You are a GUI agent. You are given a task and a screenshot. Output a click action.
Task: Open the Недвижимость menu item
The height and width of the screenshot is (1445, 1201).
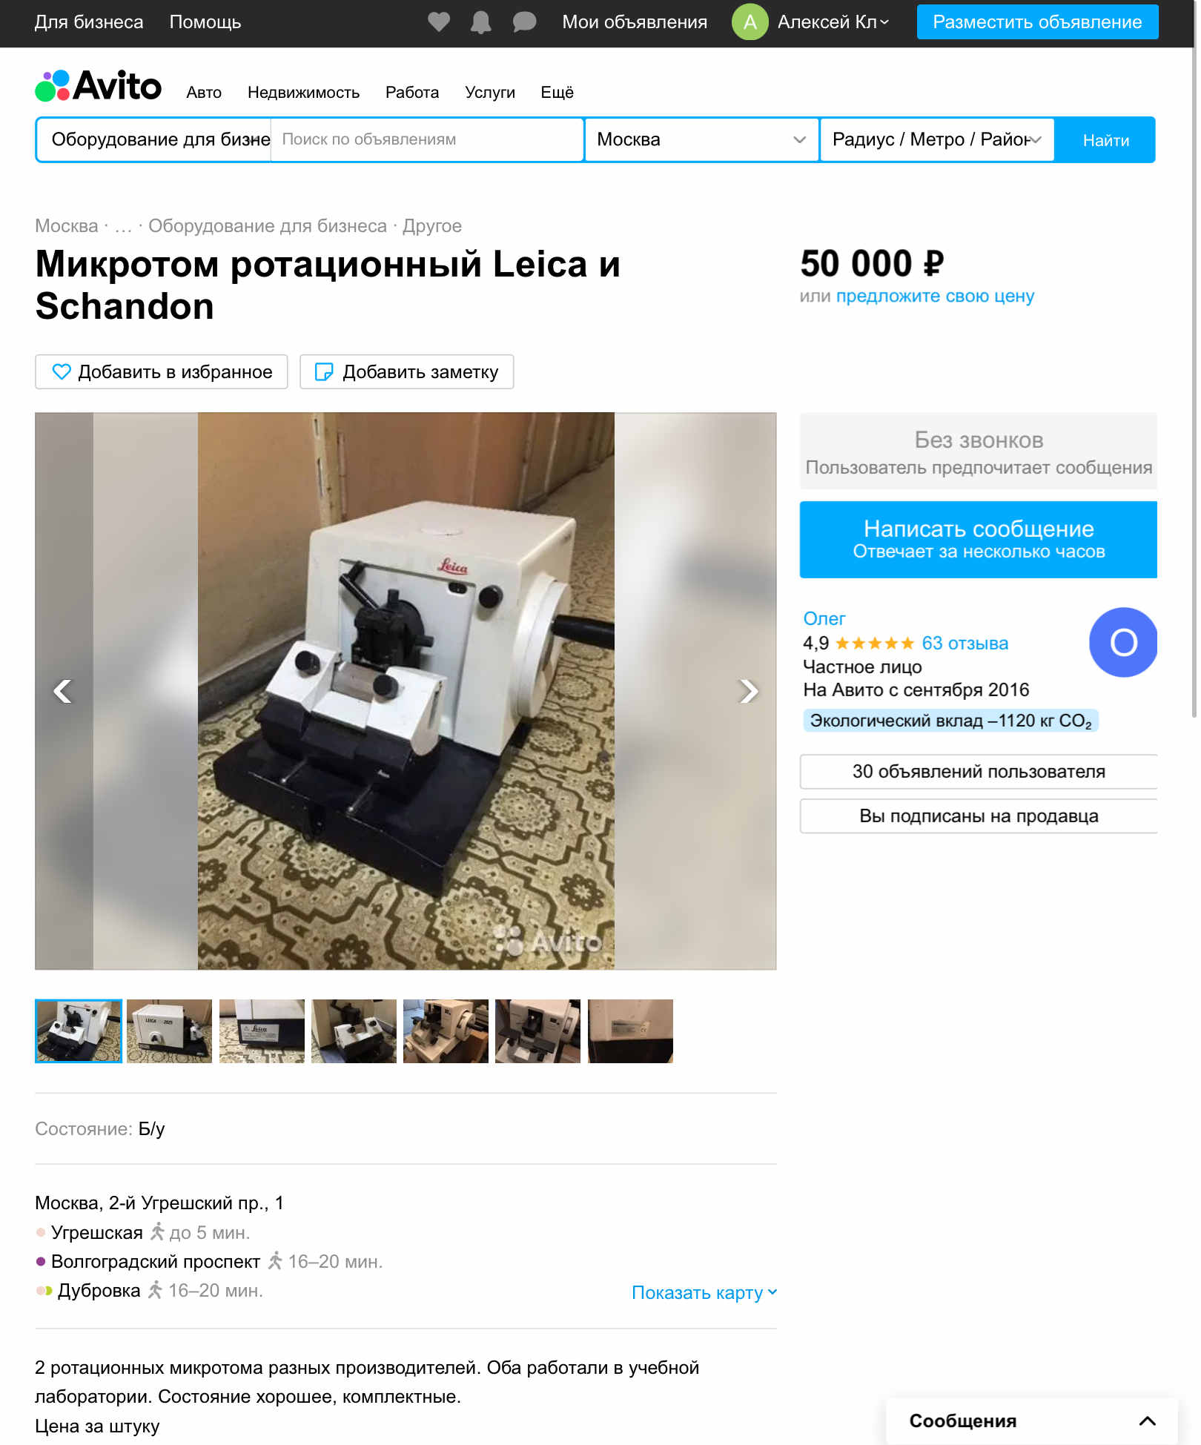click(304, 93)
